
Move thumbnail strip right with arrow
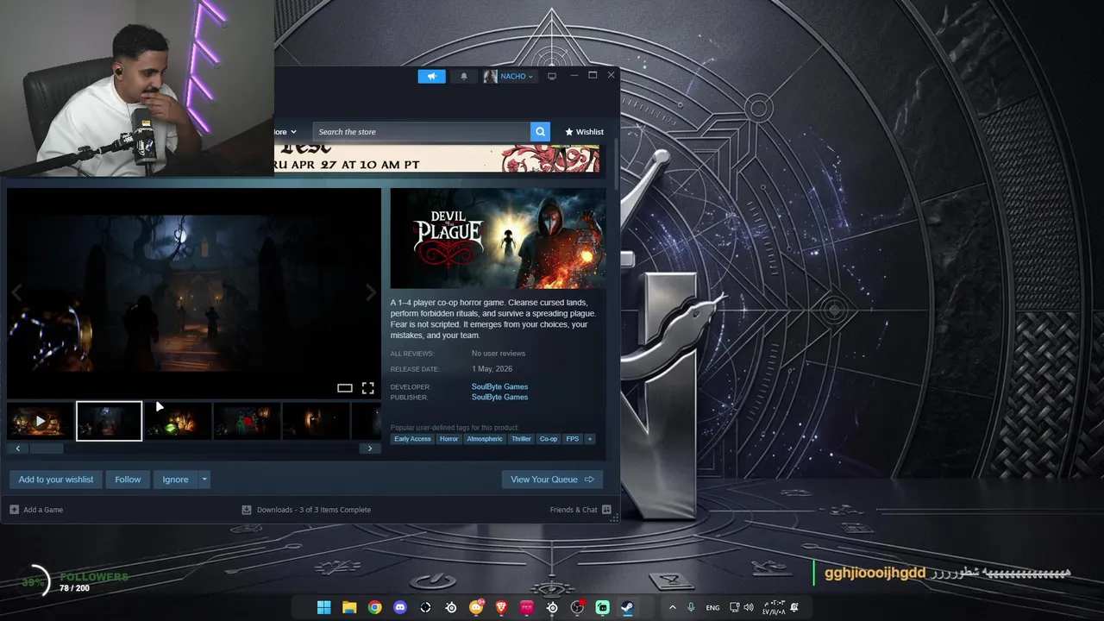tap(370, 448)
